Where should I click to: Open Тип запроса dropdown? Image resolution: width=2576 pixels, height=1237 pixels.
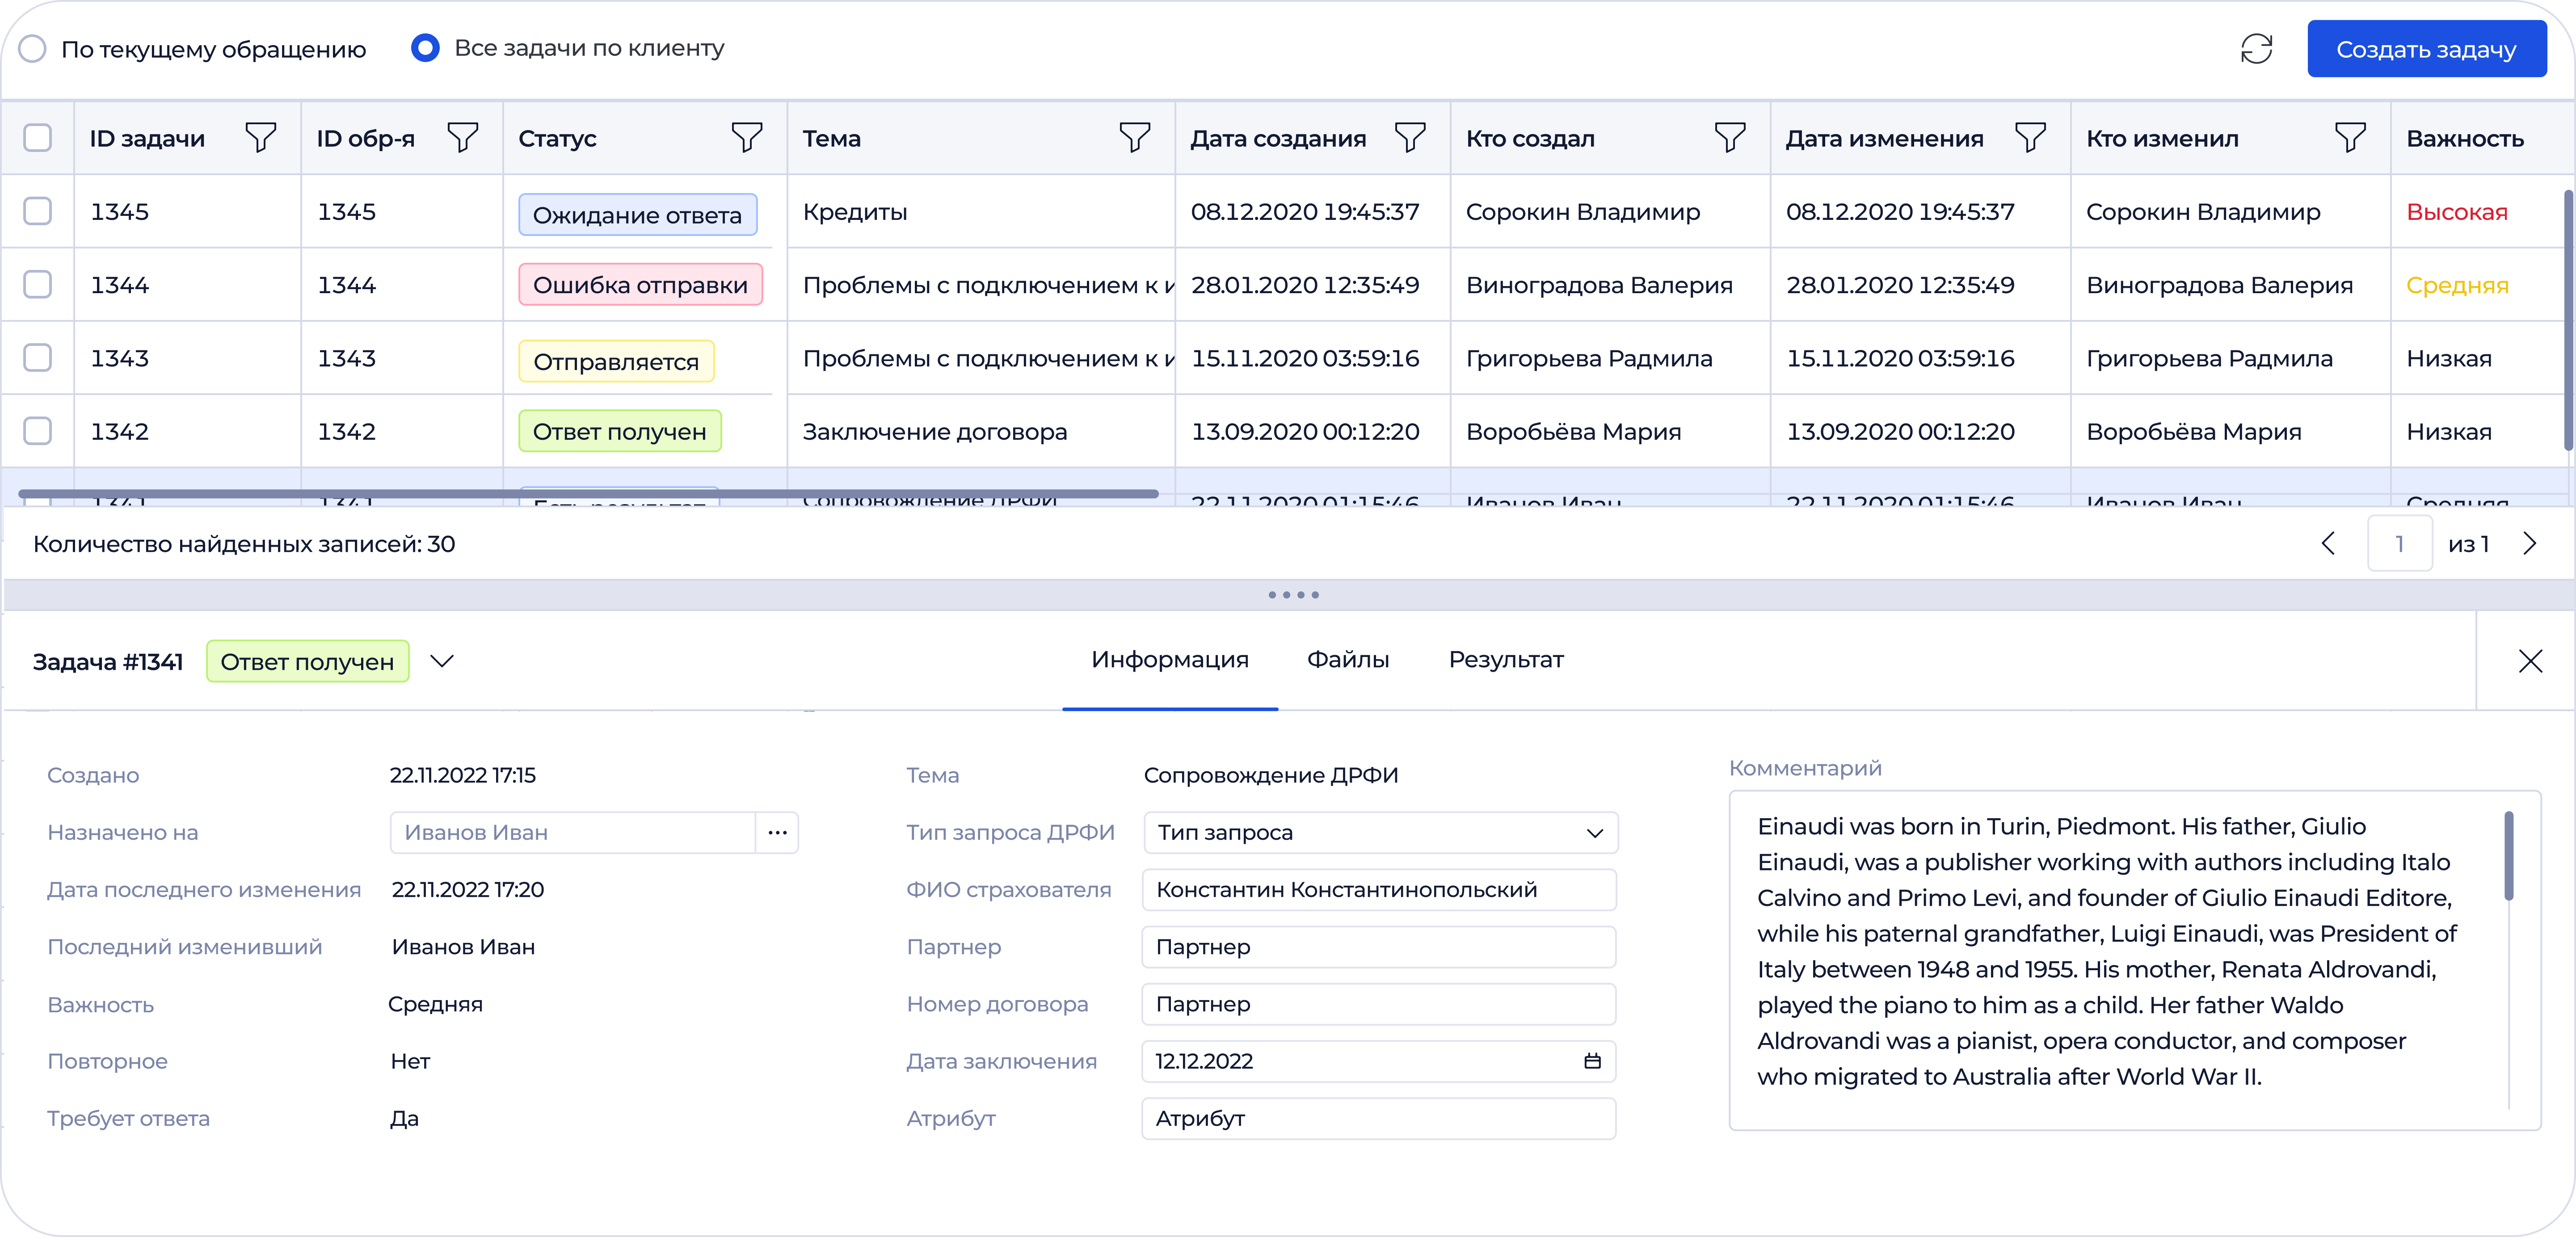(x=1380, y=832)
